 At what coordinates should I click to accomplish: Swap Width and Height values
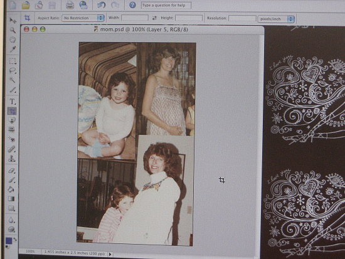tap(154, 18)
